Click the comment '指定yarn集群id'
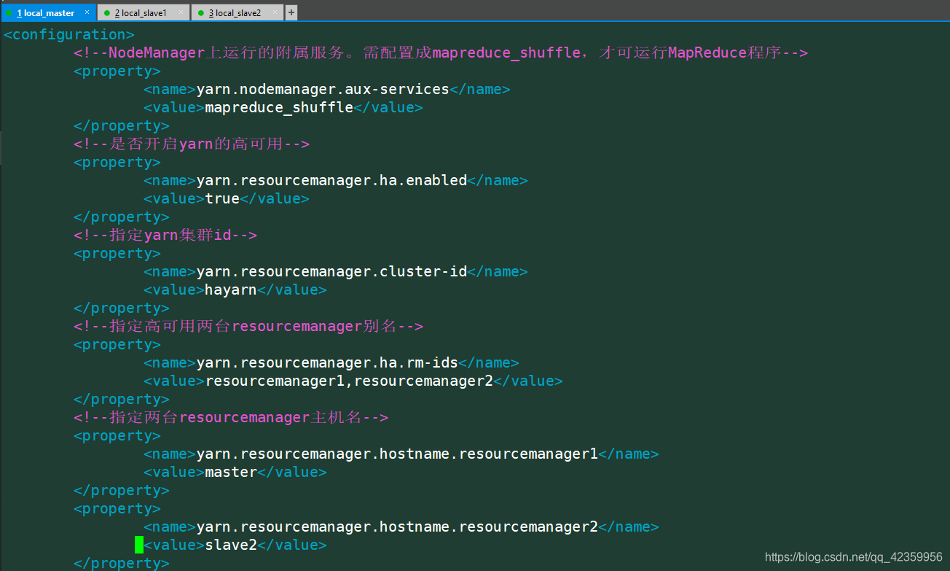The image size is (950, 571). pos(165,235)
